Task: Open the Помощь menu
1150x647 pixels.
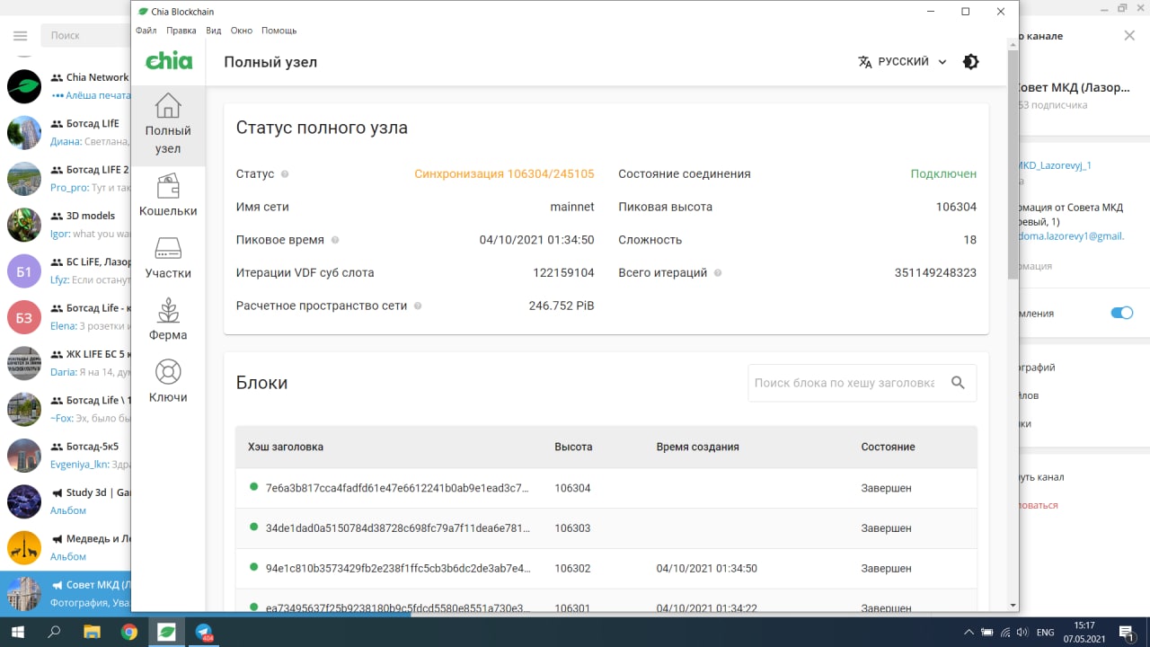Action: coord(279,31)
